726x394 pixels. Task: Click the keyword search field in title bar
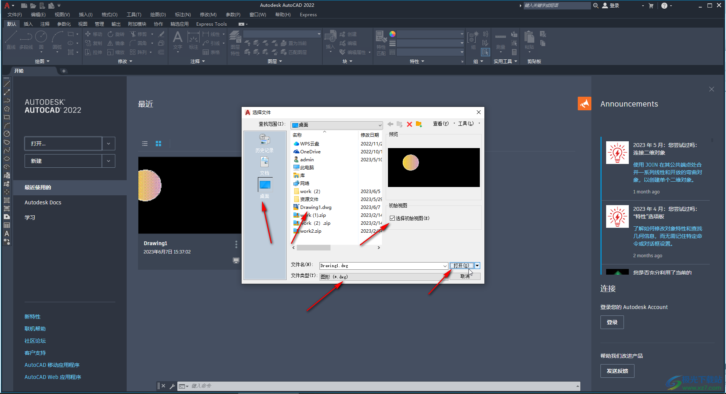click(x=557, y=5)
